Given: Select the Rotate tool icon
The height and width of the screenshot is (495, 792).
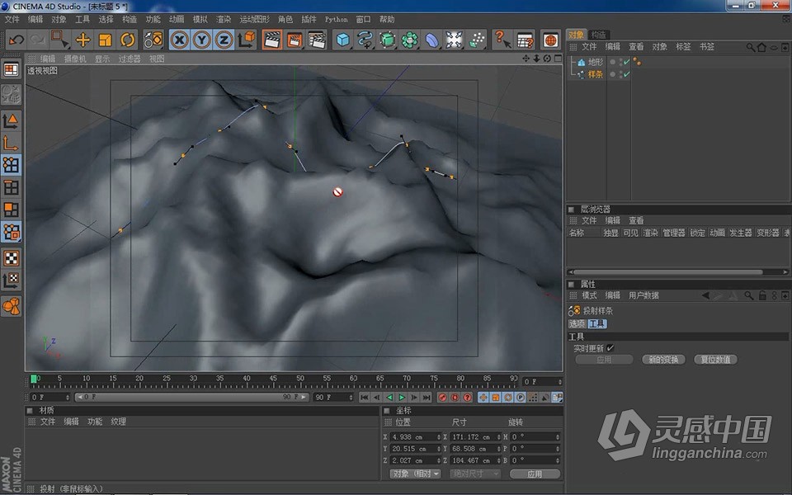Looking at the screenshot, I should pyautogui.click(x=127, y=40).
